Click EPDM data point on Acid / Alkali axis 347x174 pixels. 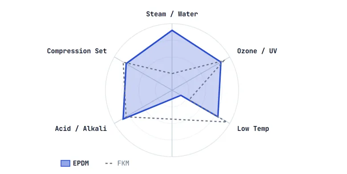click(123, 119)
